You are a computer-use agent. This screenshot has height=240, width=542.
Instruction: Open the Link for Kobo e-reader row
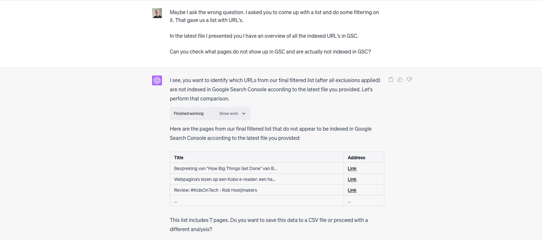coord(352,179)
